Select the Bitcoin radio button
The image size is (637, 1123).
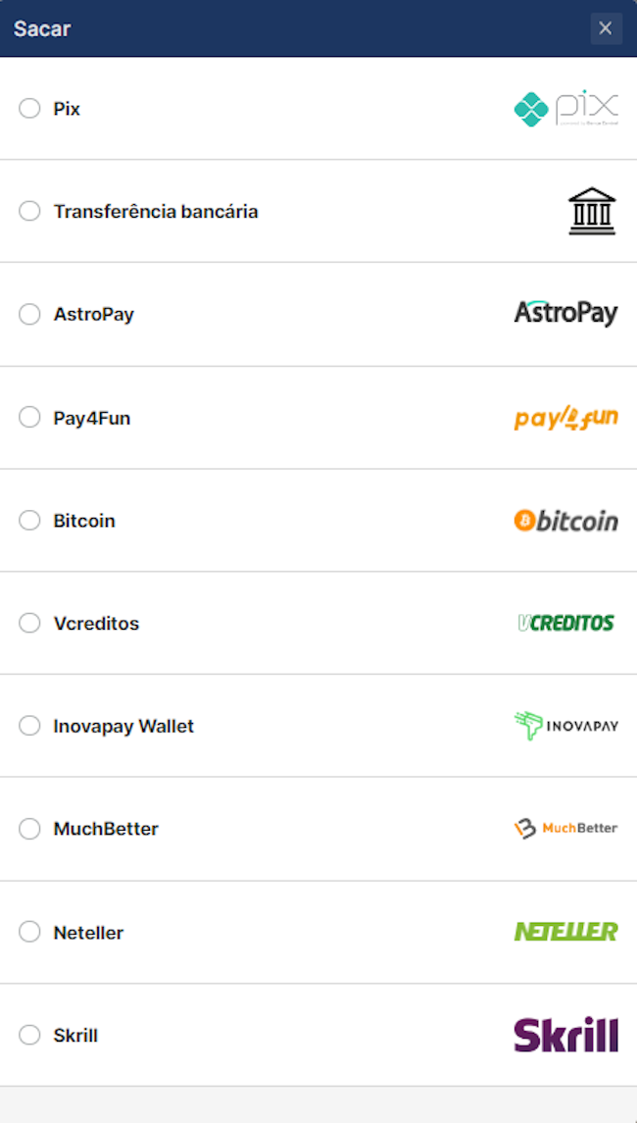point(29,520)
